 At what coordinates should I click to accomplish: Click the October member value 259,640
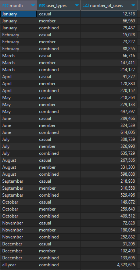tap(109, 209)
